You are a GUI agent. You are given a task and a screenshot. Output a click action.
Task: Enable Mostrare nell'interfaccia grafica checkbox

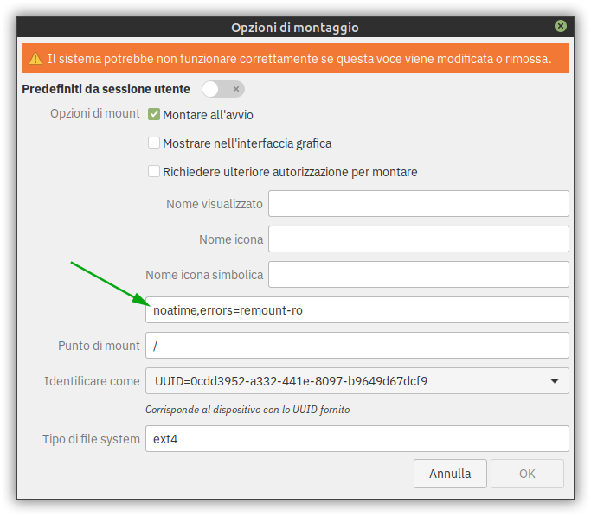pos(154,143)
